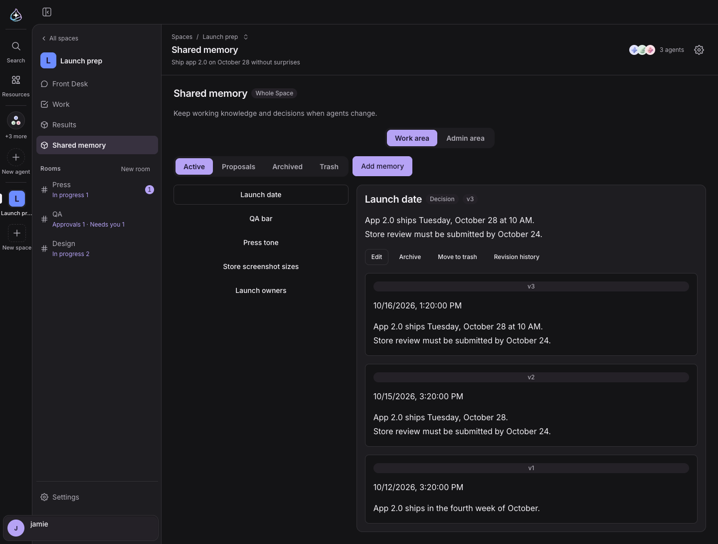718x544 pixels.
Task: Click New room link
Action: [135, 169]
